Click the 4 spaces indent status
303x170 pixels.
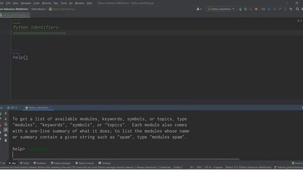[x=218, y=168]
